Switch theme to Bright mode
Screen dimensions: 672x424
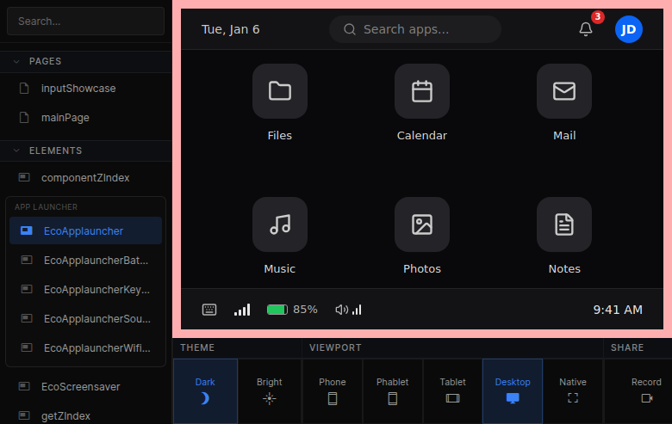270,390
